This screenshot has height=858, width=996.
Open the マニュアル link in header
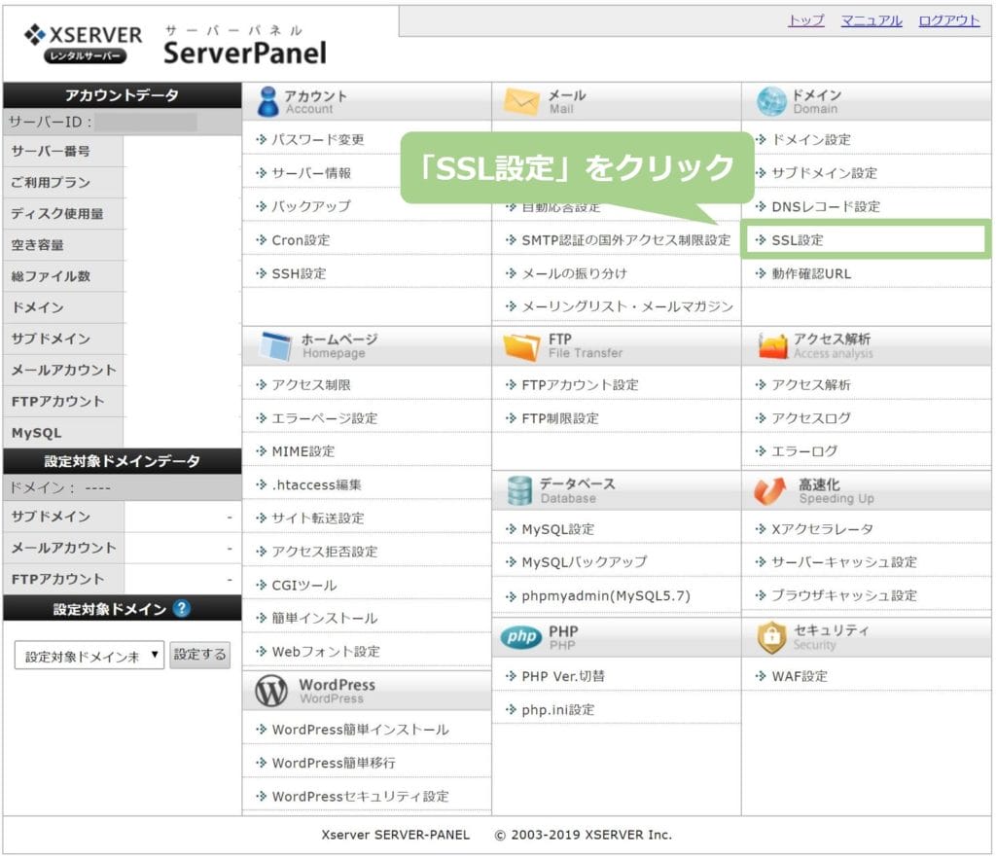[x=871, y=20]
